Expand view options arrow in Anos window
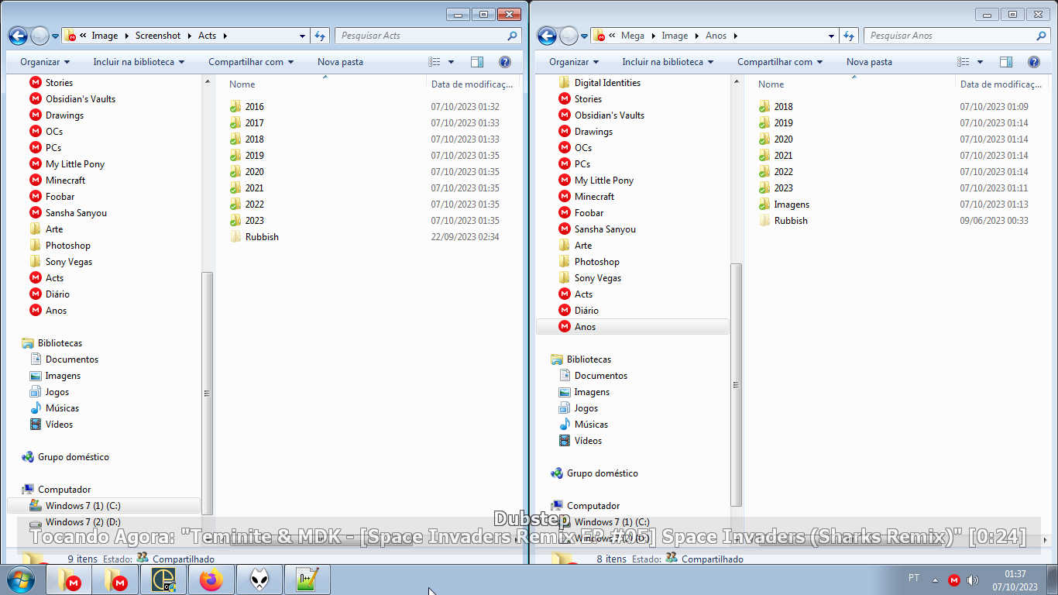 pyautogui.click(x=980, y=62)
